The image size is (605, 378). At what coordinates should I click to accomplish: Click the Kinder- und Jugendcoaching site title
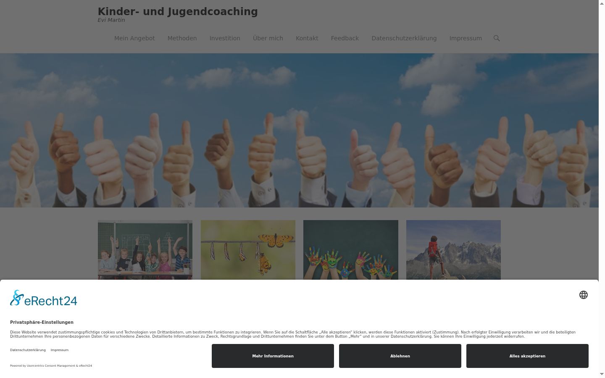point(178,12)
